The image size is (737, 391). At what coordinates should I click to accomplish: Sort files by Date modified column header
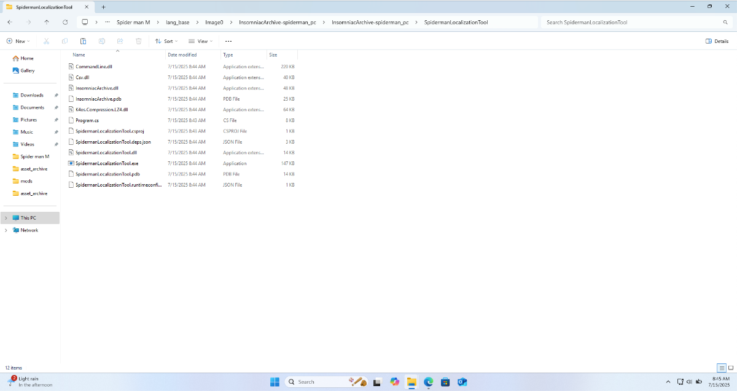pos(182,55)
